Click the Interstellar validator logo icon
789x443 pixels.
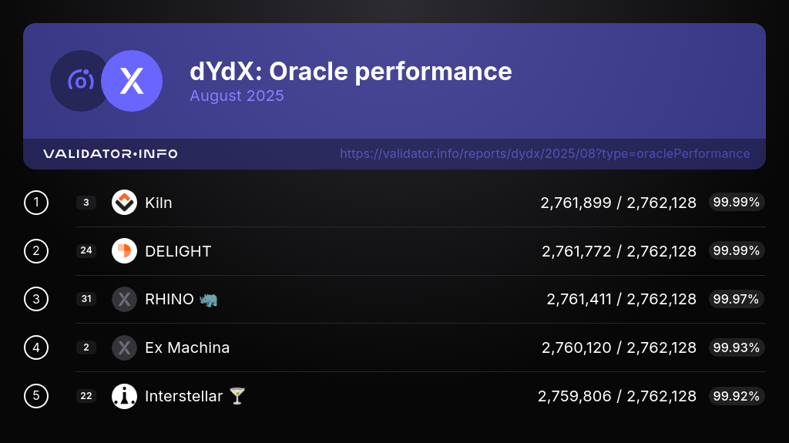tap(124, 396)
